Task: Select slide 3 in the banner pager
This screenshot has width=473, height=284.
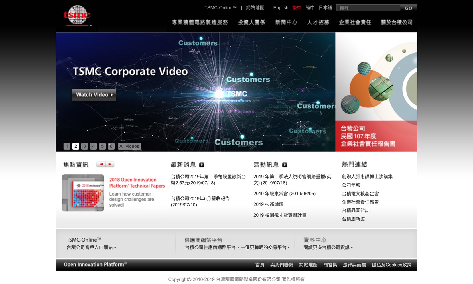Action: [x=84, y=146]
